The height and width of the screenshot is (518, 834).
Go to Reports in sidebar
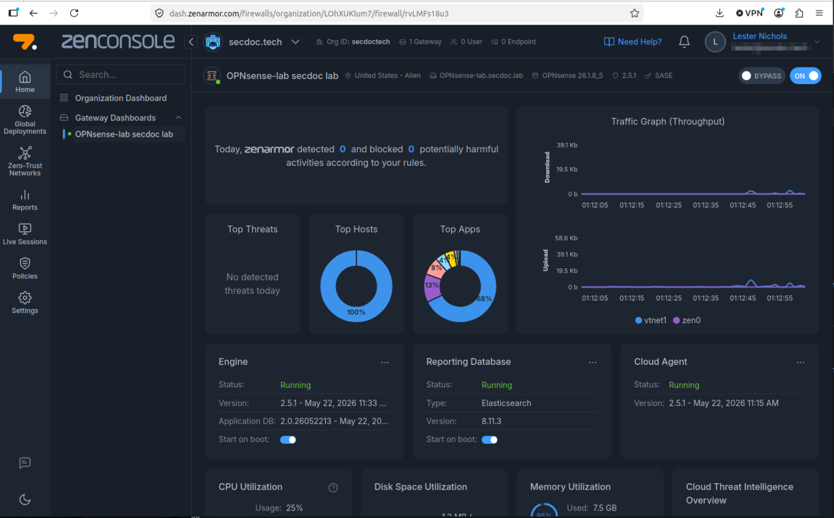click(25, 200)
